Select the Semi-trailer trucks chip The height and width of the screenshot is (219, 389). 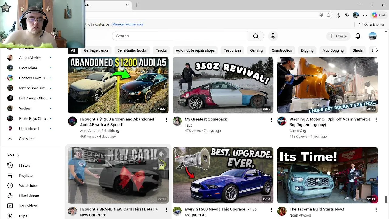(x=132, y=50)
